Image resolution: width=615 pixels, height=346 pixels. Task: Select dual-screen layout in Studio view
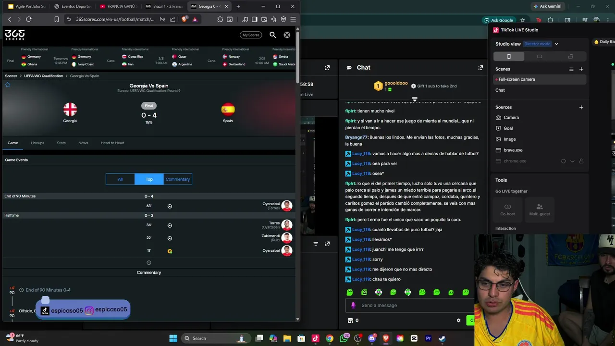(x=570, y=56)
